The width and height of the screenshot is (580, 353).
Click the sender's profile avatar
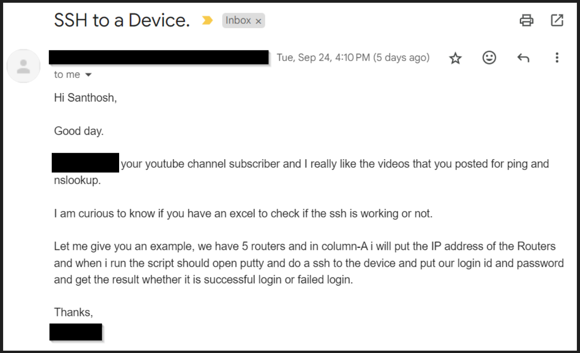[x=24, y=66]
